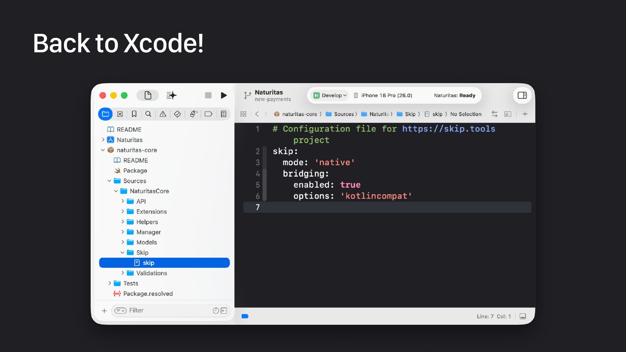Expand the API folder
Screen dimensions: 626x352
[123, 201]
